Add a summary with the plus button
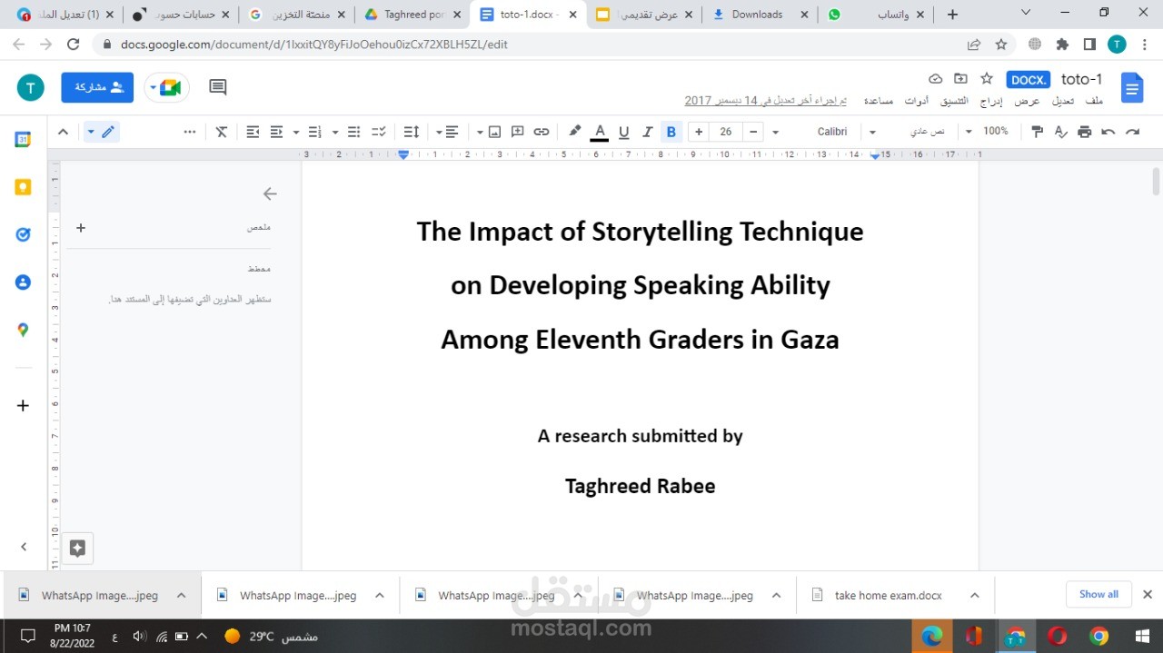Screen dimensions: 1163x653 (81, 228)
